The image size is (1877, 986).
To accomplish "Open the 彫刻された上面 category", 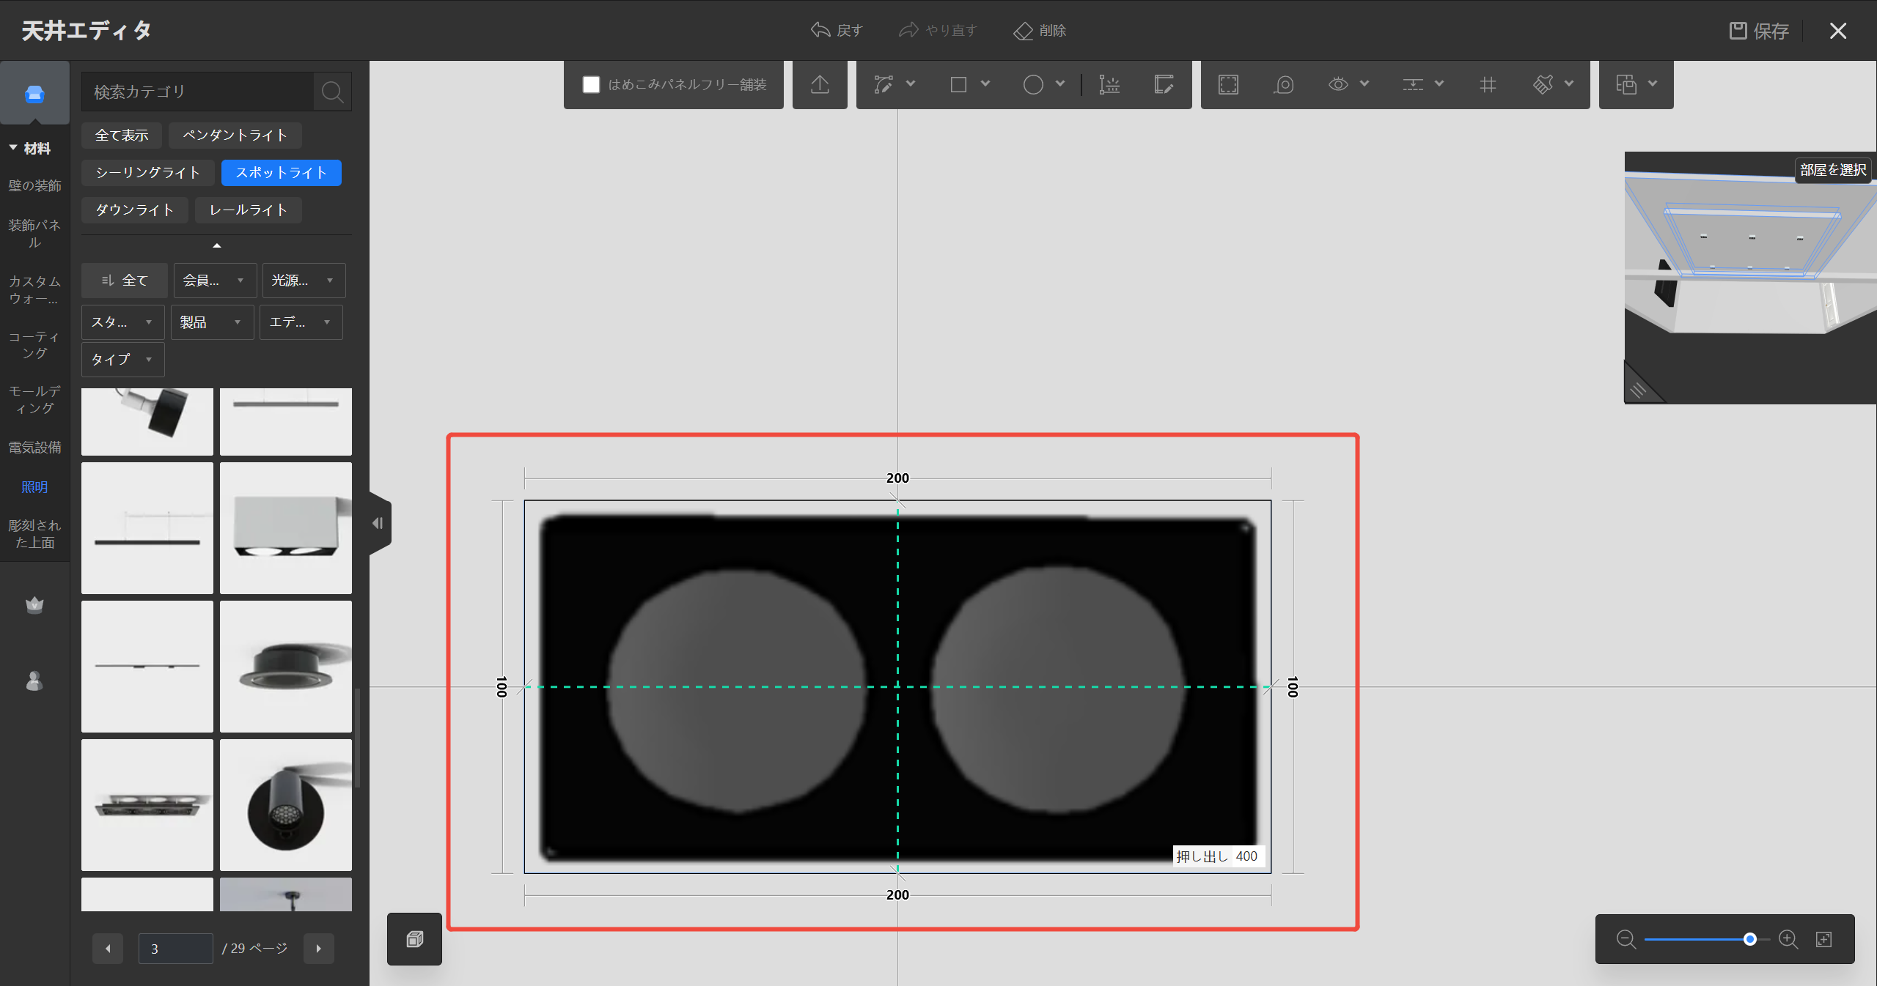I will pos(34,534).
